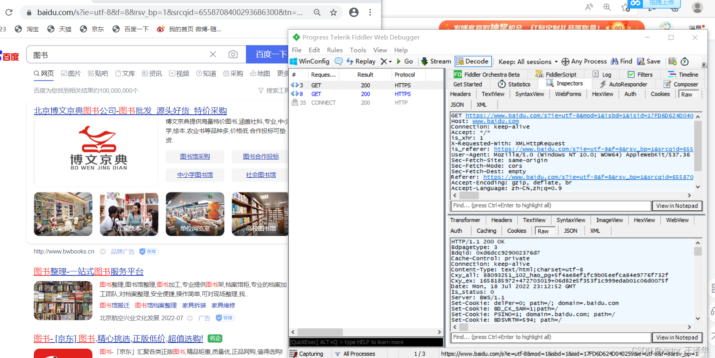Click the timer icon in Fiddler toolbar
Screen dimensions: 715x358
pos(685,61)
